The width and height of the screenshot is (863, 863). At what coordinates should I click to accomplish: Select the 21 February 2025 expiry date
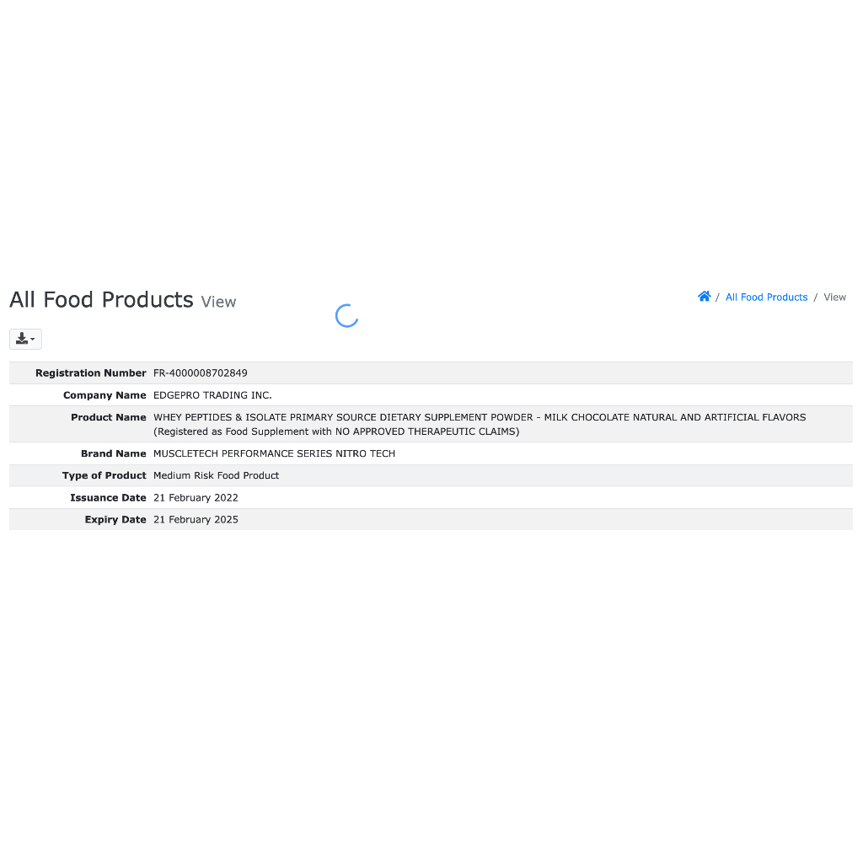pos(196,520)
